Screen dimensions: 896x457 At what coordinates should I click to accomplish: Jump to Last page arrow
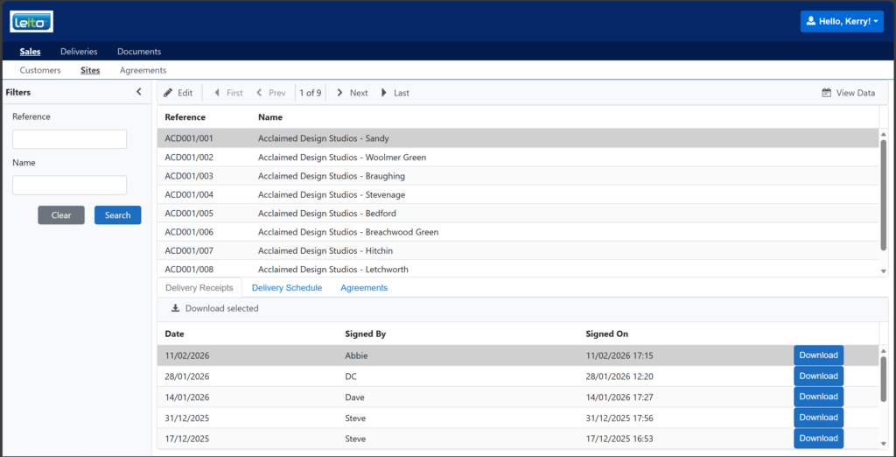click(x=384, y=93)
